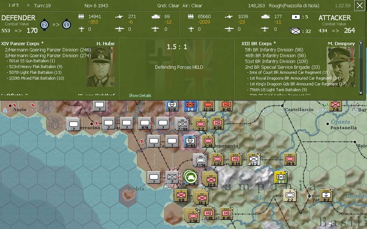Select 0-2 unit counter
The image size is (367, 229).
click(x=326, y=195)
